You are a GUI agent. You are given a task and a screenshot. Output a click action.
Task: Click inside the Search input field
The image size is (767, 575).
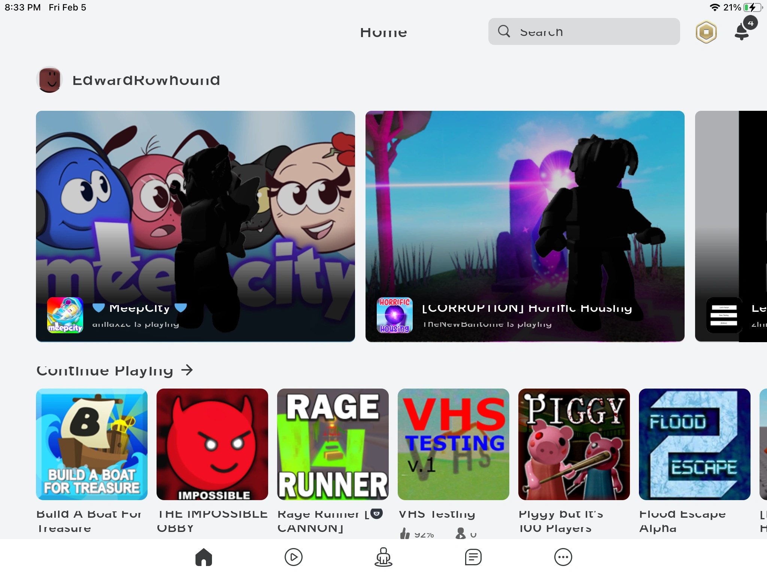[584, 32]
